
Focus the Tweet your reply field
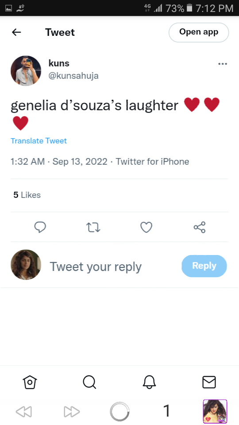(96, 267)
